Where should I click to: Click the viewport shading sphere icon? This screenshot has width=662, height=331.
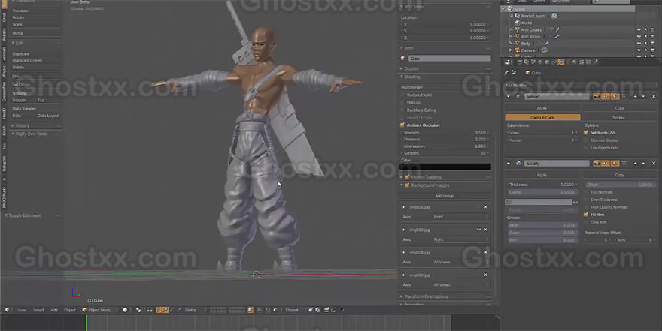click(x=125, y=310)
